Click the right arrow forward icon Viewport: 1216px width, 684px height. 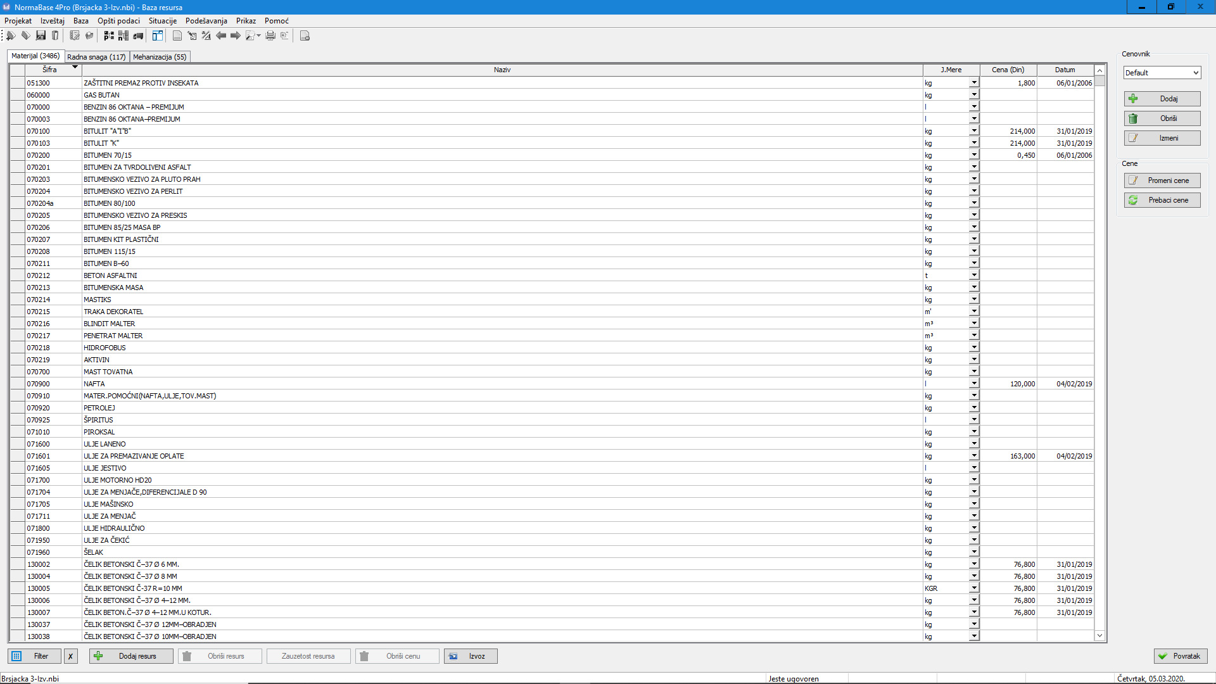point(236,35)
